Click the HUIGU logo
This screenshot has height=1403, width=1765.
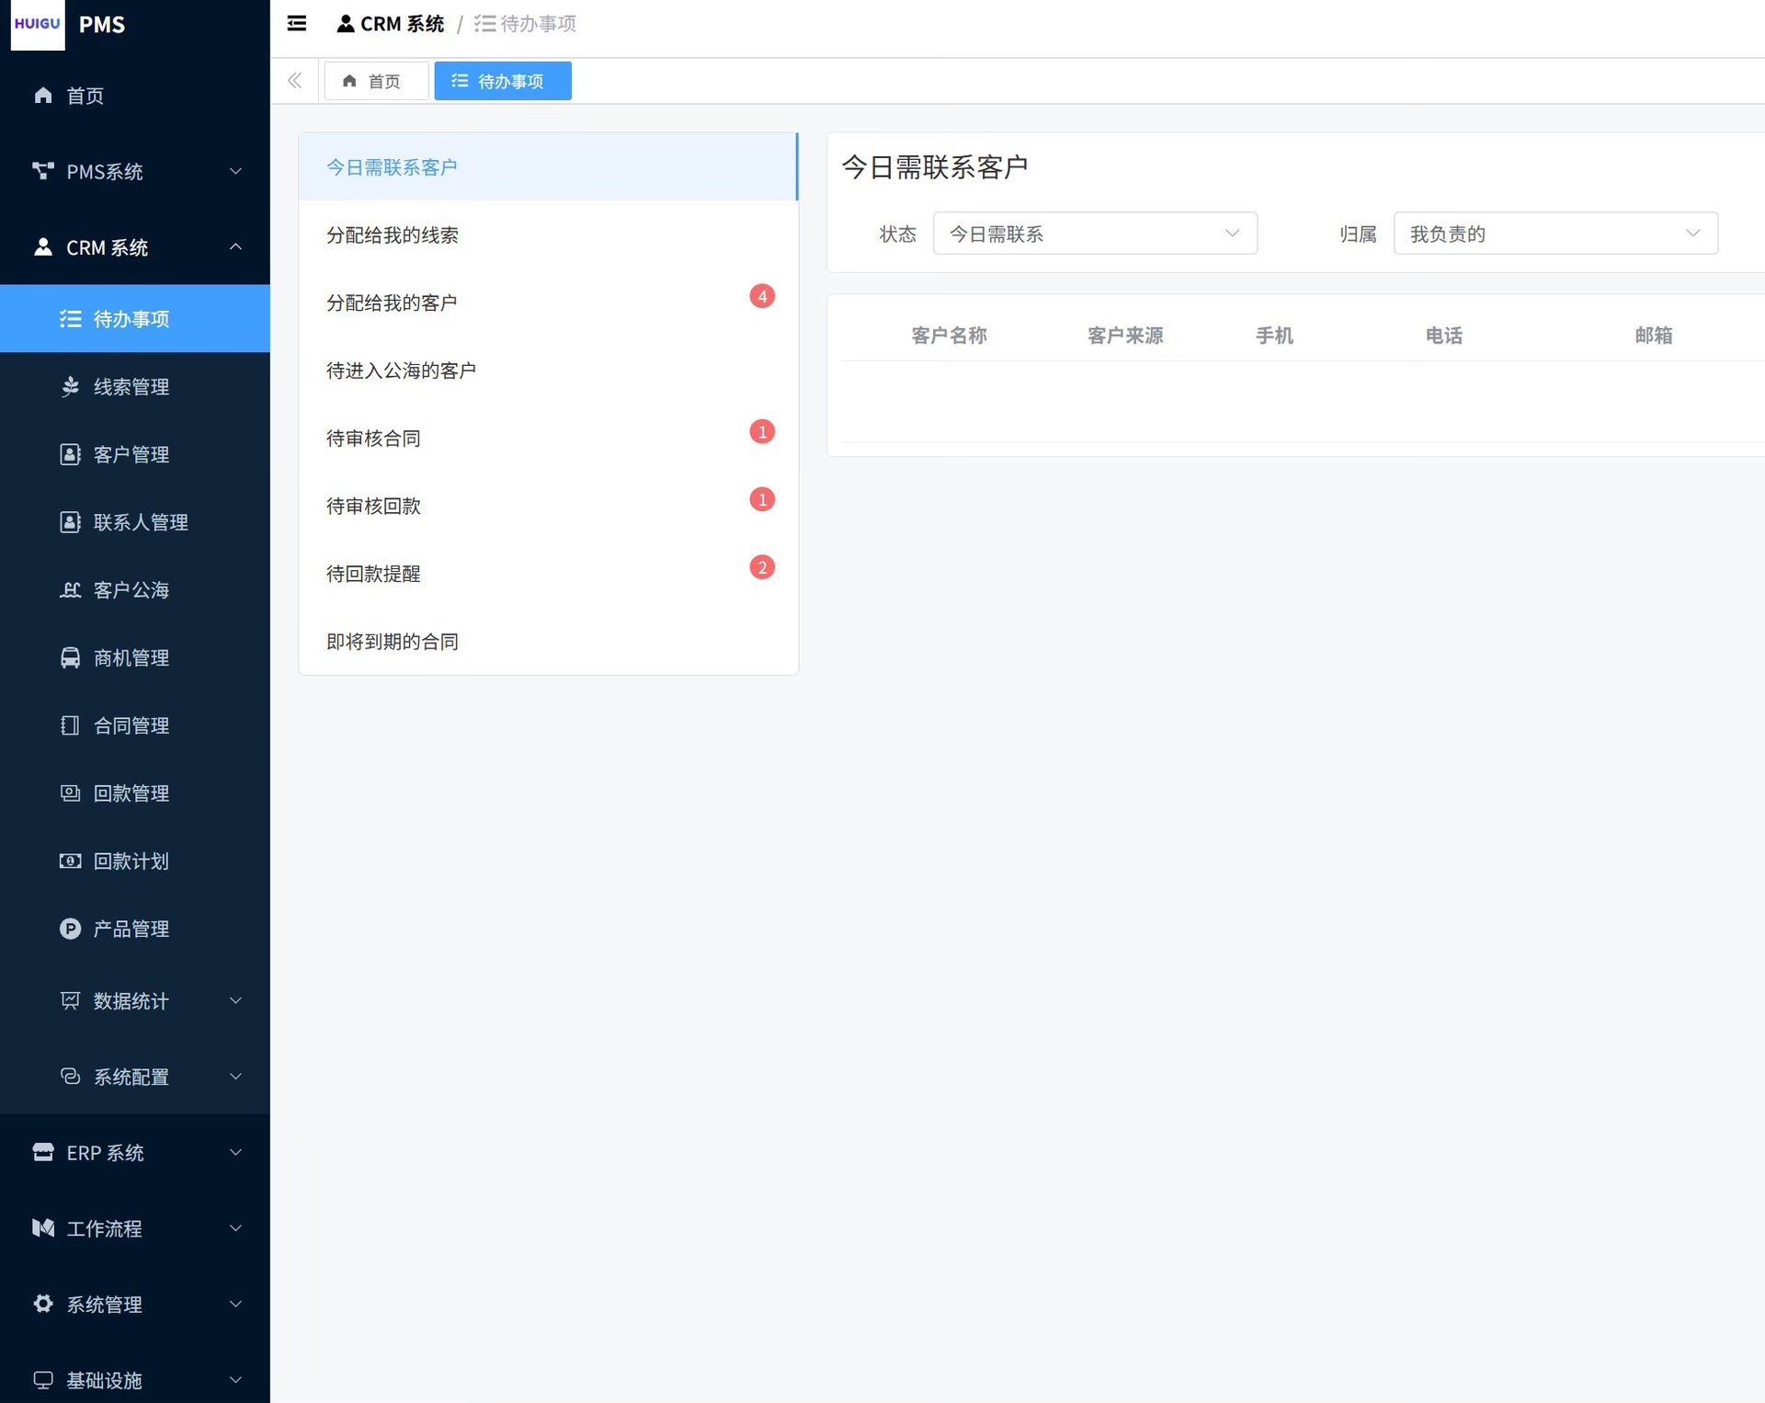tap(38, 24)
